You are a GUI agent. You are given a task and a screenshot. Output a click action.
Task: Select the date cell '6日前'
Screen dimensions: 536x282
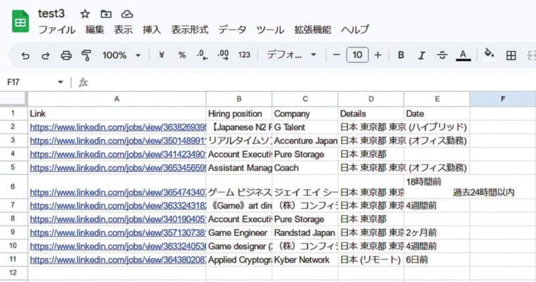click(437, 259)
